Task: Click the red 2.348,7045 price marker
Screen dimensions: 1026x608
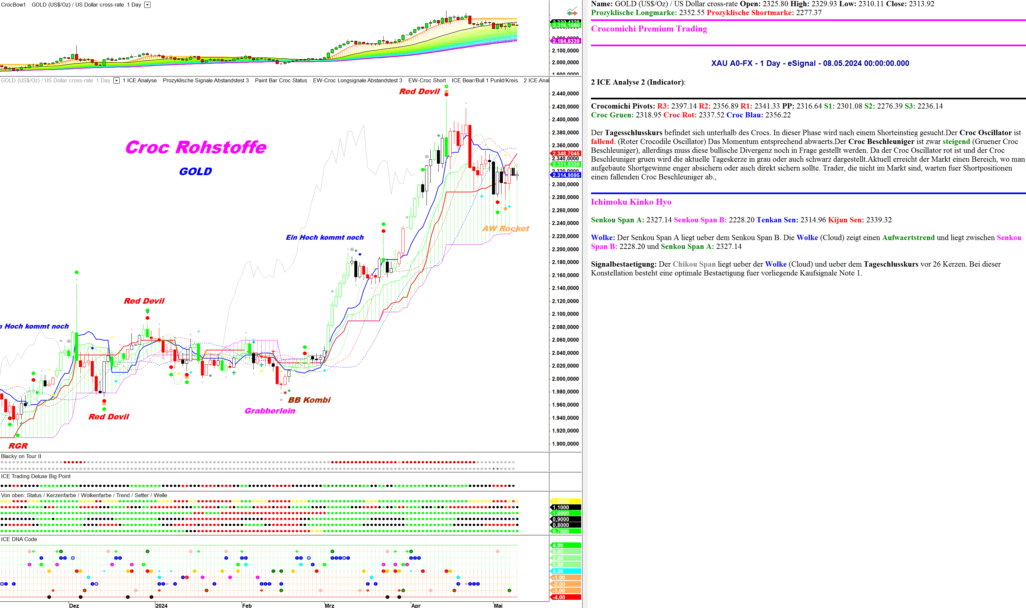Action: (x=566, y=153)
